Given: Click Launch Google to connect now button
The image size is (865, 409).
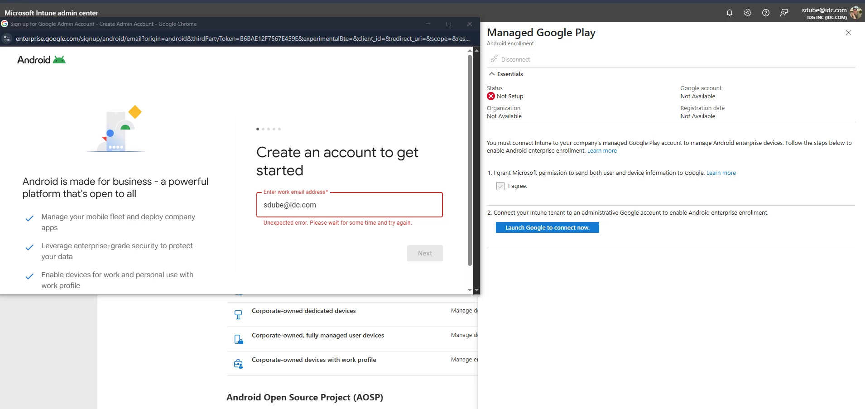Looking at the screenshot, I should coord(547,227).
